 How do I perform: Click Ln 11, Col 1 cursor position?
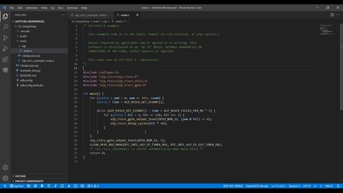[x=278, y=186]
